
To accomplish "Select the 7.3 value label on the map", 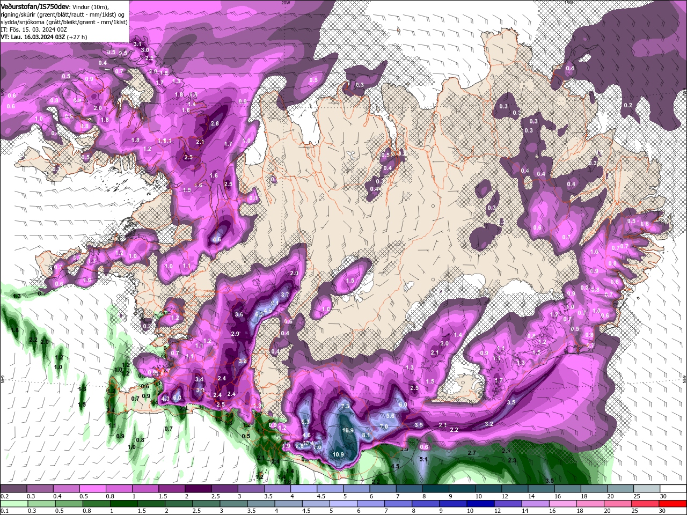I will click(x=345, y=406).
